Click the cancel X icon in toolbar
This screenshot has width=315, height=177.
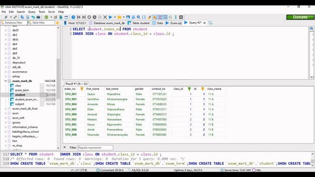click(x=105, y=17)
